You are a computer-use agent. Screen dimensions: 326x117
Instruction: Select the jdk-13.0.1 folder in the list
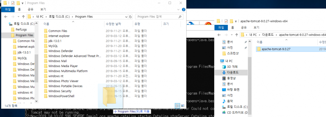[x=55, y=41]
